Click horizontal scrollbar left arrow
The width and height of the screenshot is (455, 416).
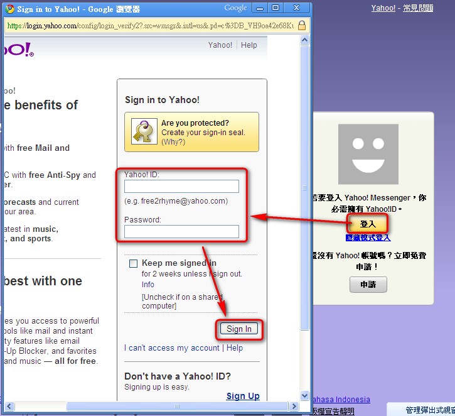pos(9,406)
